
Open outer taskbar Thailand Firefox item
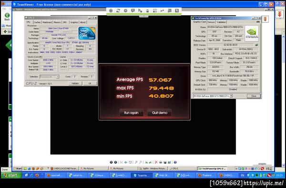[x=207, y=175]
